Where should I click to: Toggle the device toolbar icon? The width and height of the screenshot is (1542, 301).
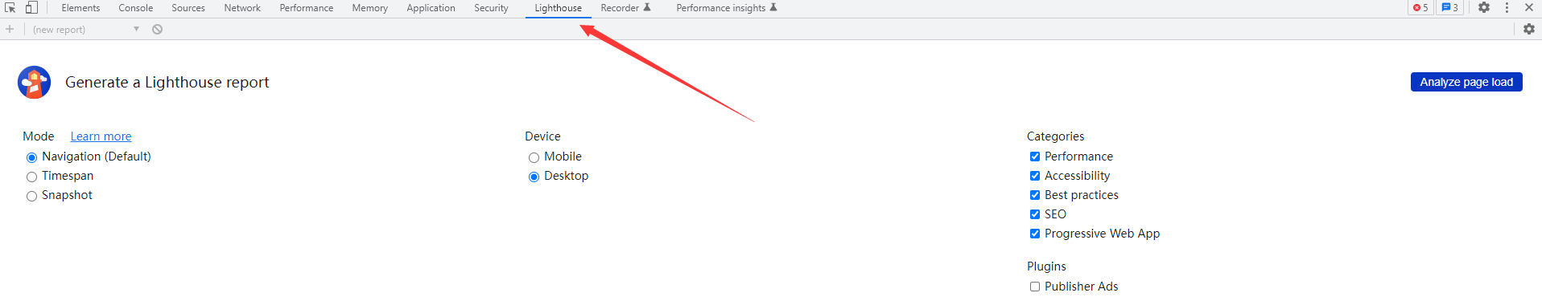point(31,8)
